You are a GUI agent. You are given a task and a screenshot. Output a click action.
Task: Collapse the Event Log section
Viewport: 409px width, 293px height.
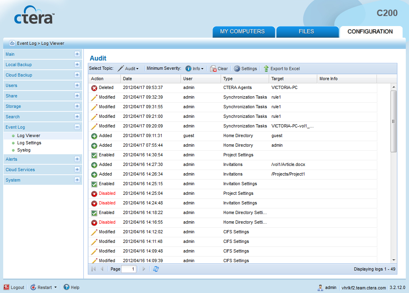coord(77,127)
